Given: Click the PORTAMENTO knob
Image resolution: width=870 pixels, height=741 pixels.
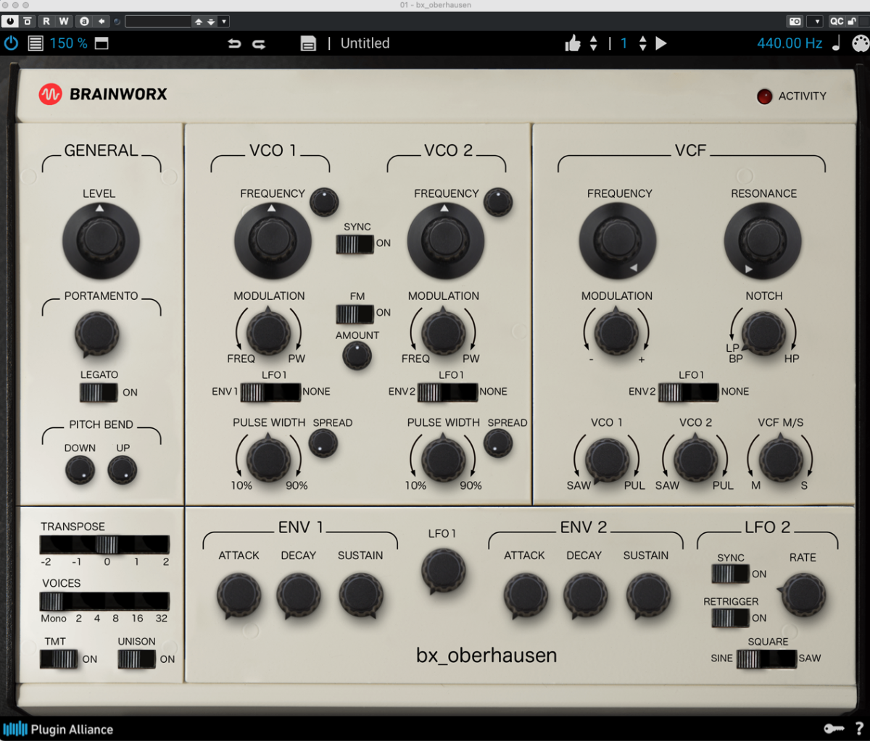Looking at the screenshot, I should point(96,334).
